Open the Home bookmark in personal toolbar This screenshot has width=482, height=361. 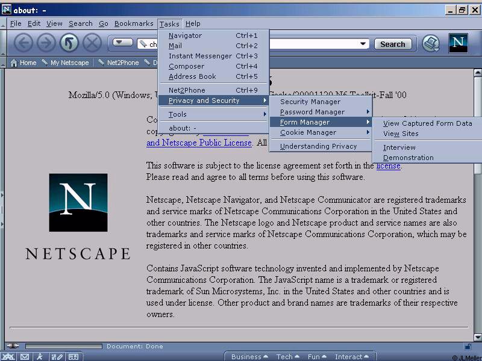(23, 63)
